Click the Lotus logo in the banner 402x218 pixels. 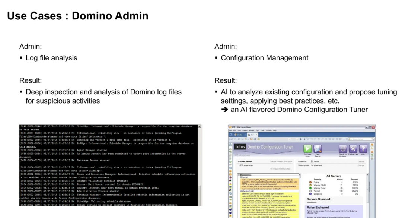coord(240,146)
